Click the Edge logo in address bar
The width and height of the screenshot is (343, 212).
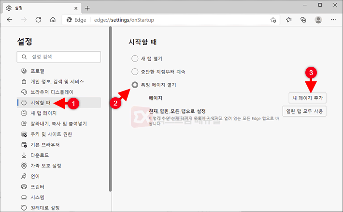69,20
